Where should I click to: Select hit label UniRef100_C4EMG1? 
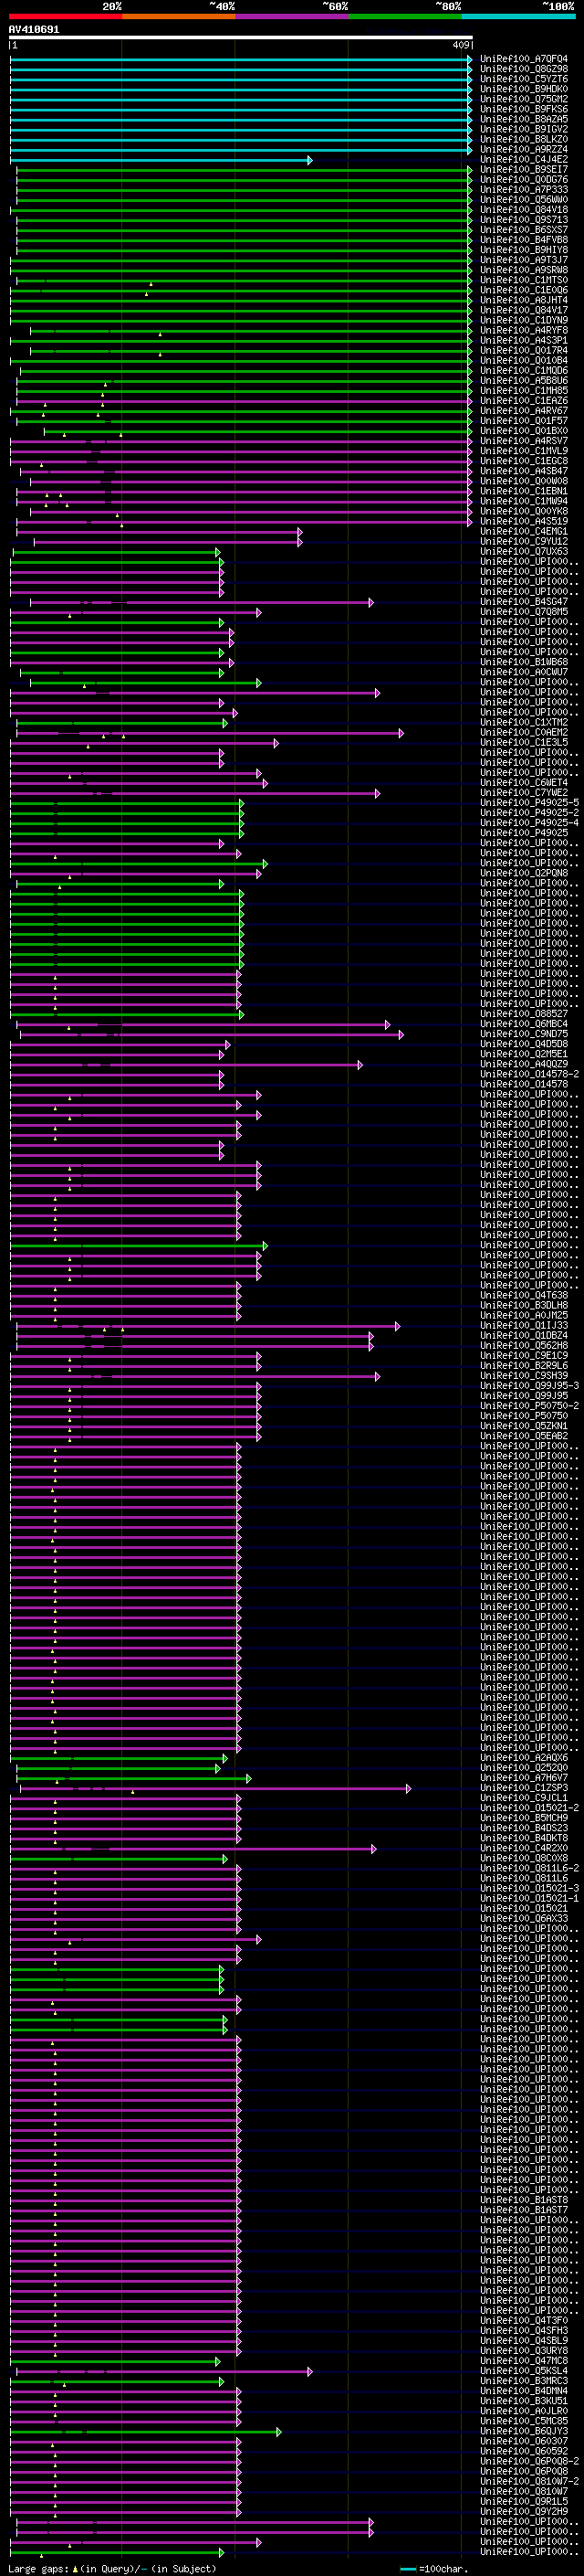(524, 531)
